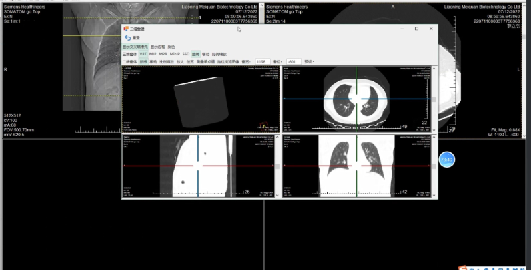Close the 三维重建 window
Image resolution: width=531 pixels, height=273 pixels.
point(431,29)
